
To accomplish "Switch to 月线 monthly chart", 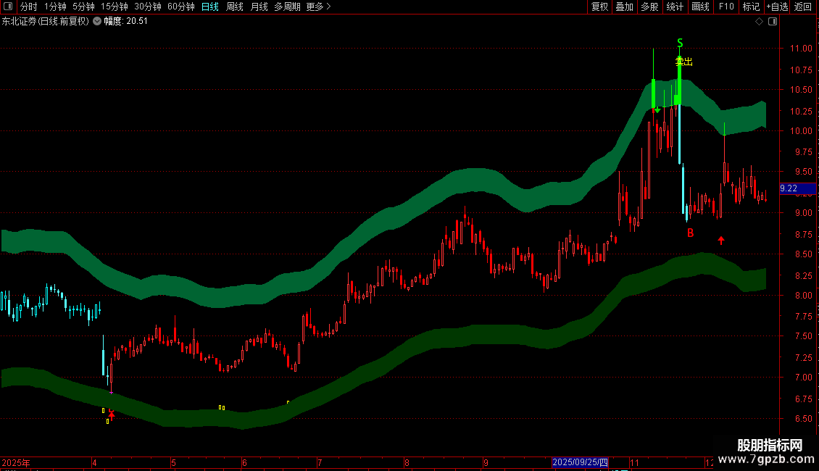I will pos(259,7).
